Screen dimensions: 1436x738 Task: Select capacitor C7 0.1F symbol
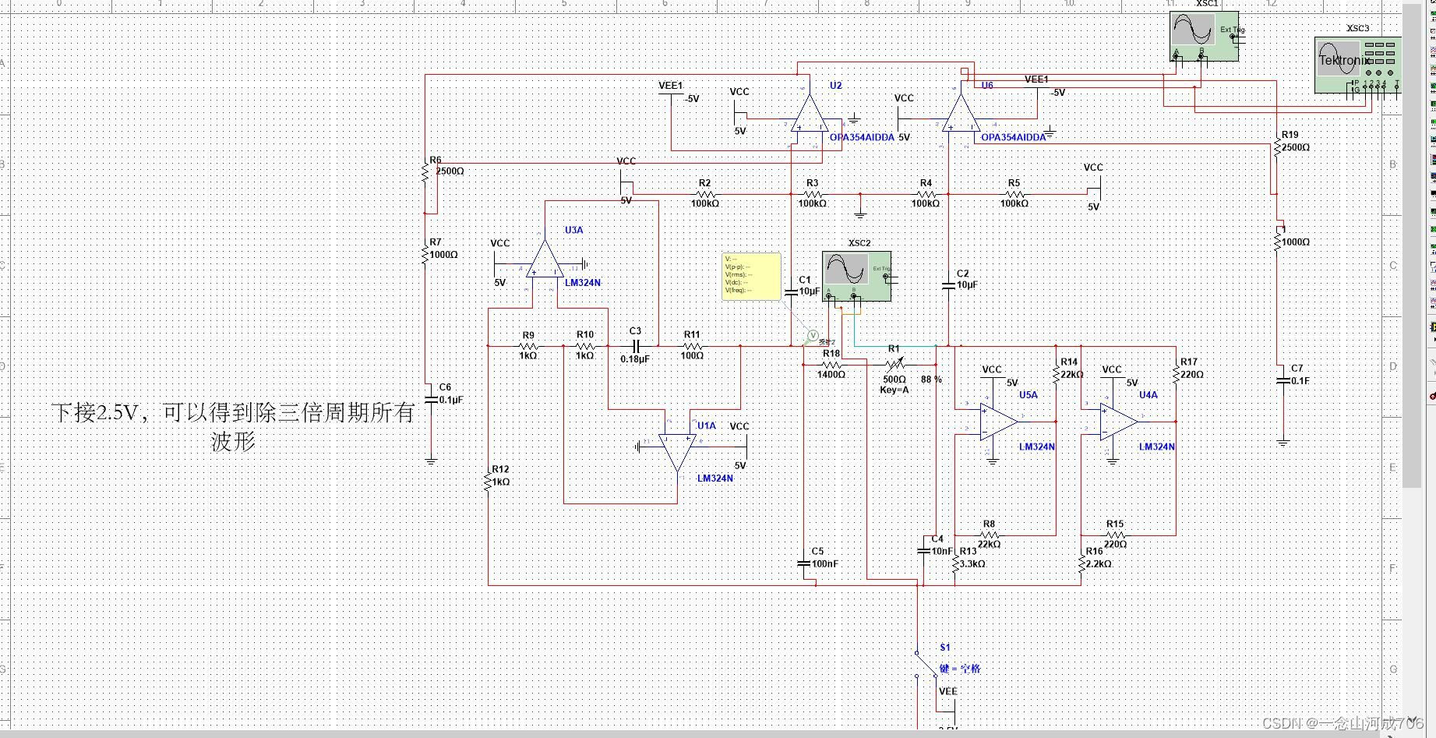coord(1283,380)
